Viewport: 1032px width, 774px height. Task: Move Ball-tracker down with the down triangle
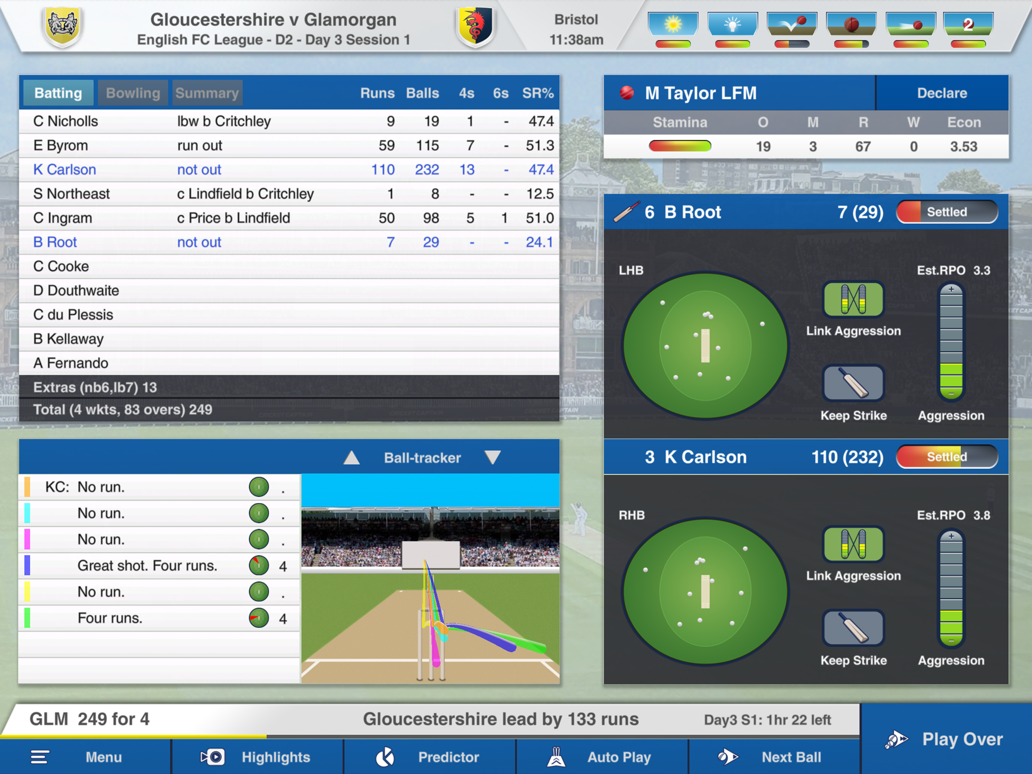(x=493, y=458)
